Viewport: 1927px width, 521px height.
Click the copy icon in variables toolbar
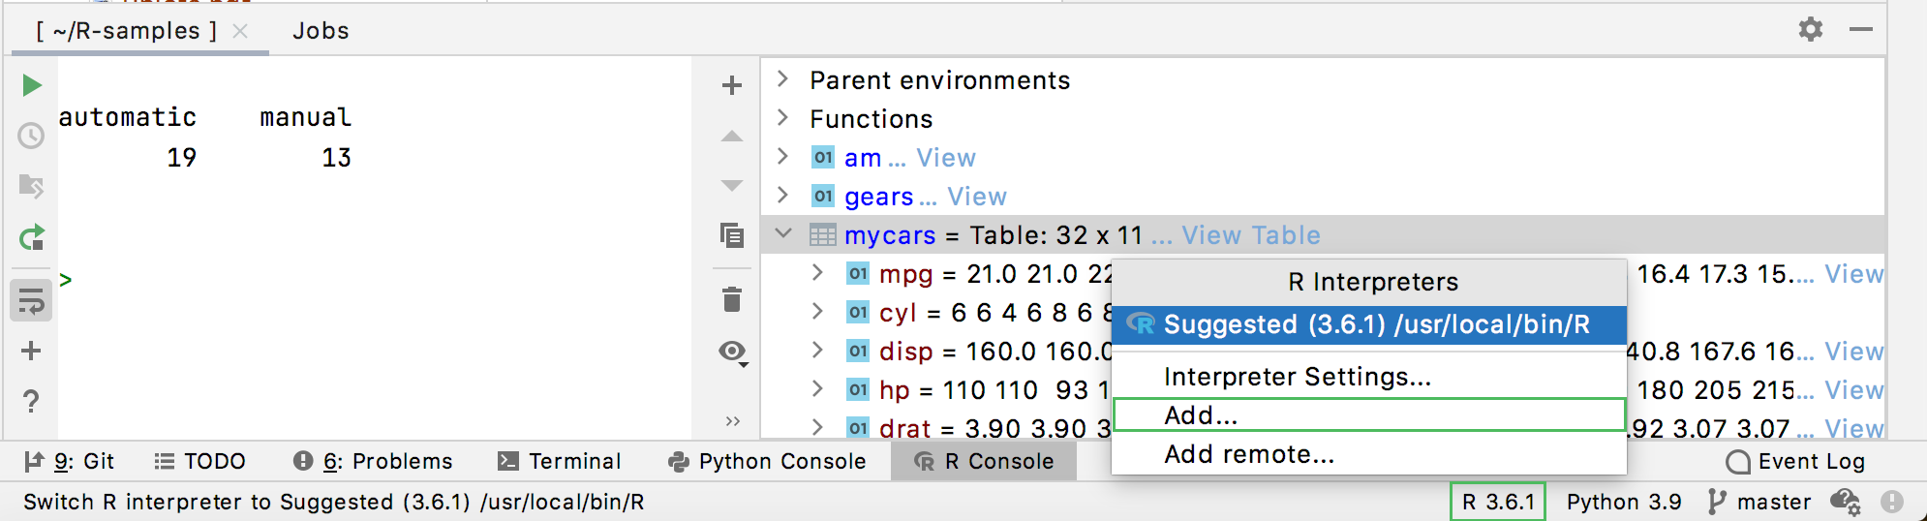(x=732, y=235)
